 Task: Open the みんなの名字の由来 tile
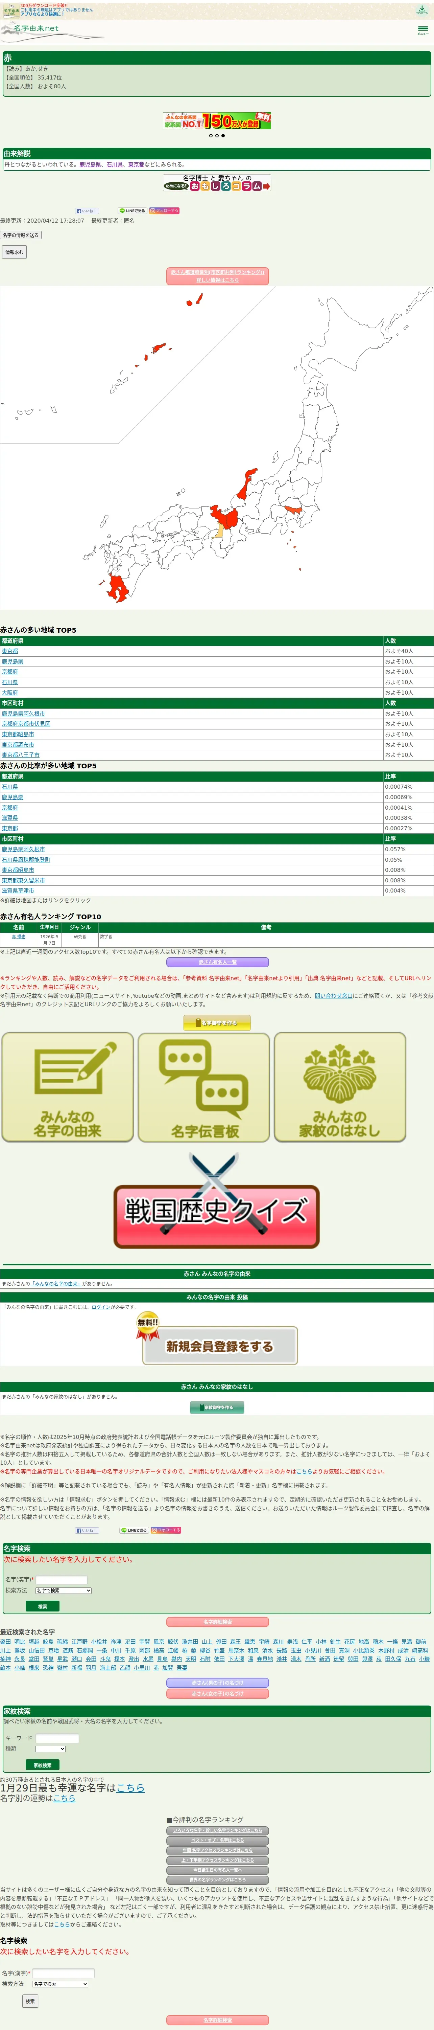(68, 1087)
